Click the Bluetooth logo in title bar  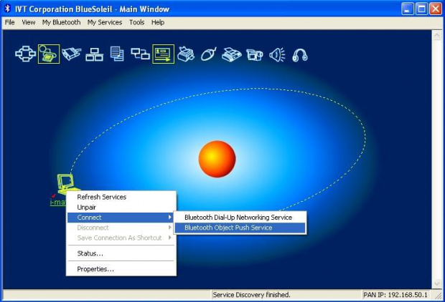click(7, 9)
